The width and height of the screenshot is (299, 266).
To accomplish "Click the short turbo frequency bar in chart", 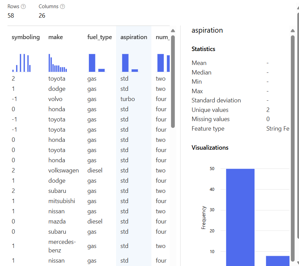I will pos(278,261).
